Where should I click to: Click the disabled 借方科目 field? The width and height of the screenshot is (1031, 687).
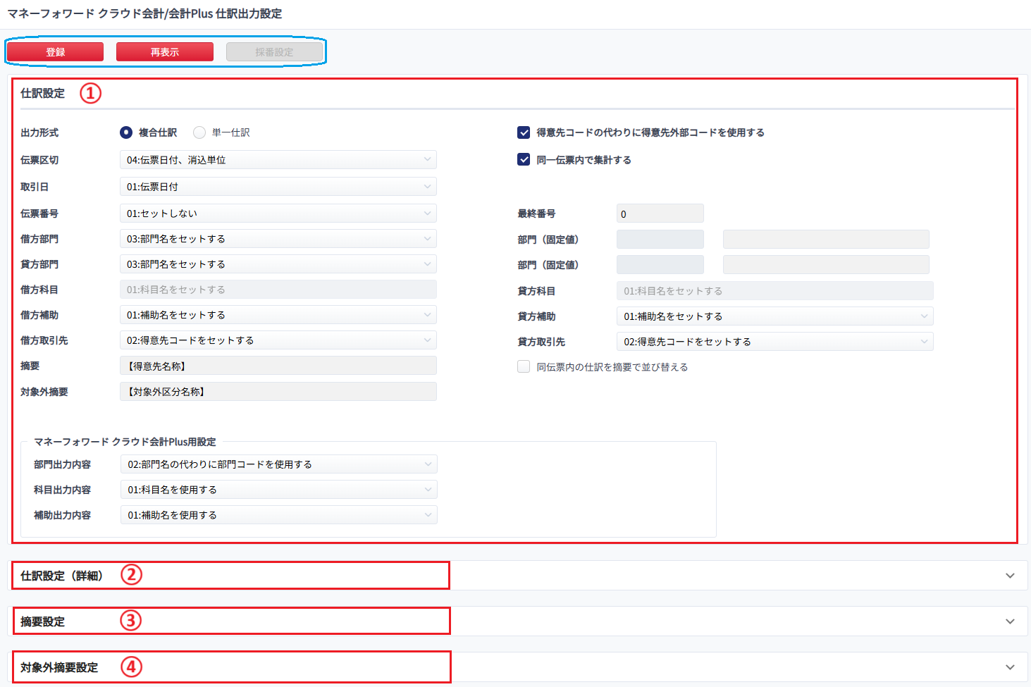pyautogui.click(x=278, y=290)
